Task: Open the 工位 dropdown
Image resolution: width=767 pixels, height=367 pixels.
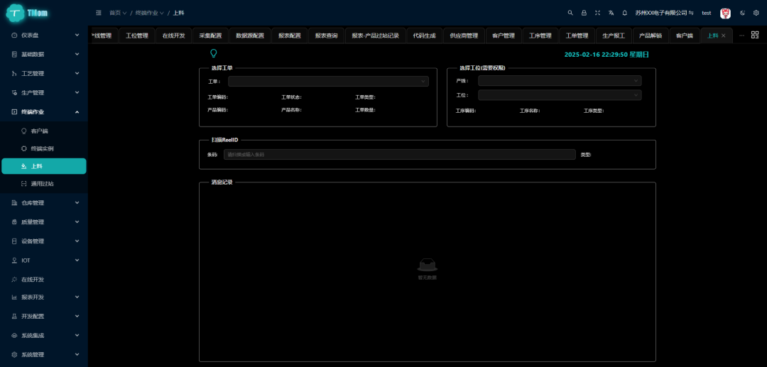Action: pos(559,95)
